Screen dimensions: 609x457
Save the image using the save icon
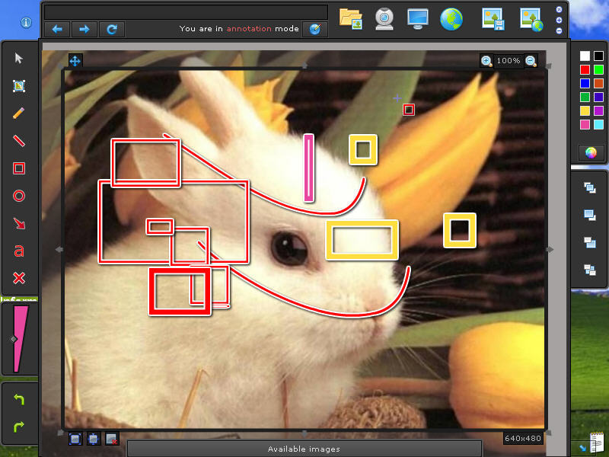[x=491, y=20]
